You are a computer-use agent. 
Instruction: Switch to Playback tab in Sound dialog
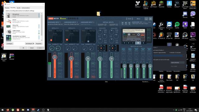pos(7,8)
